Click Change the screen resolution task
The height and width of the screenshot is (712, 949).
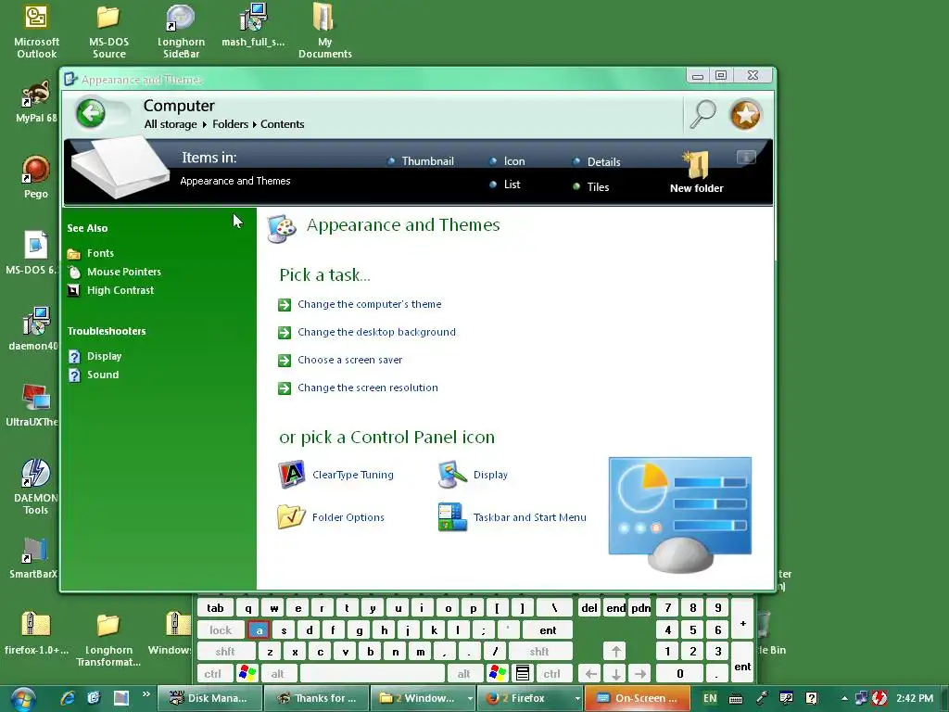click(359, 388)
